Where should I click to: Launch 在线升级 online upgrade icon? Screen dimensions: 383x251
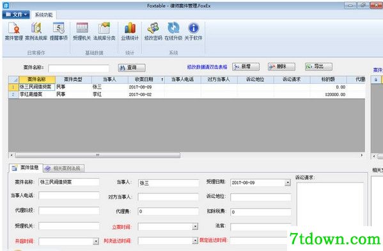point(173,31)
